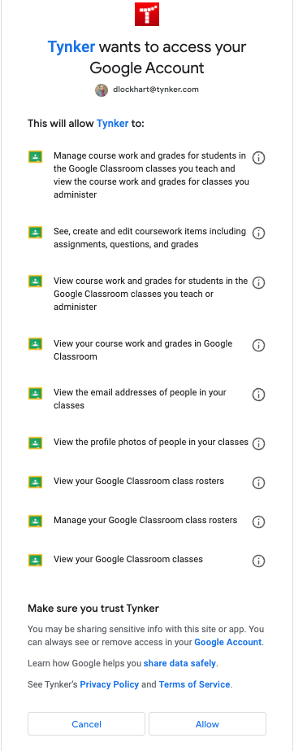The image size is (294, 751).
Task: Click Classroom icon beside View email addresses
Action: coord(36,394)
